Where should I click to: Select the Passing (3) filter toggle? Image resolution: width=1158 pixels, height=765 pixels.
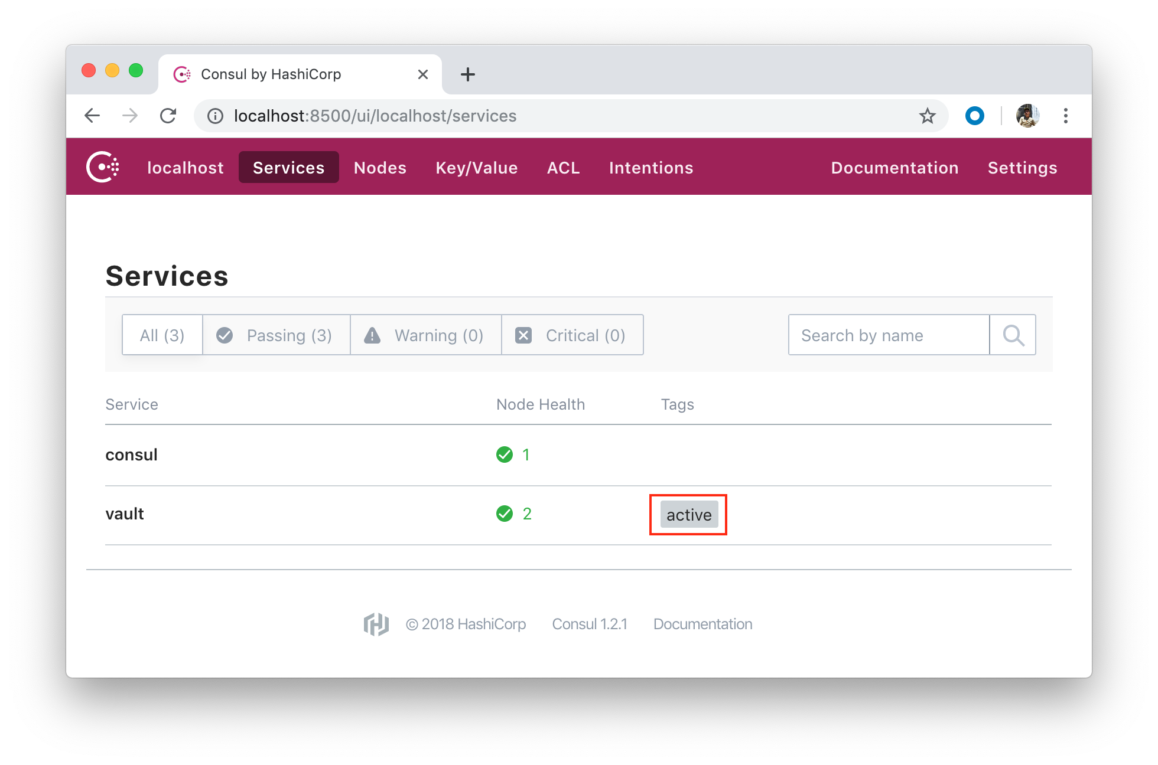tap(274, 334)
